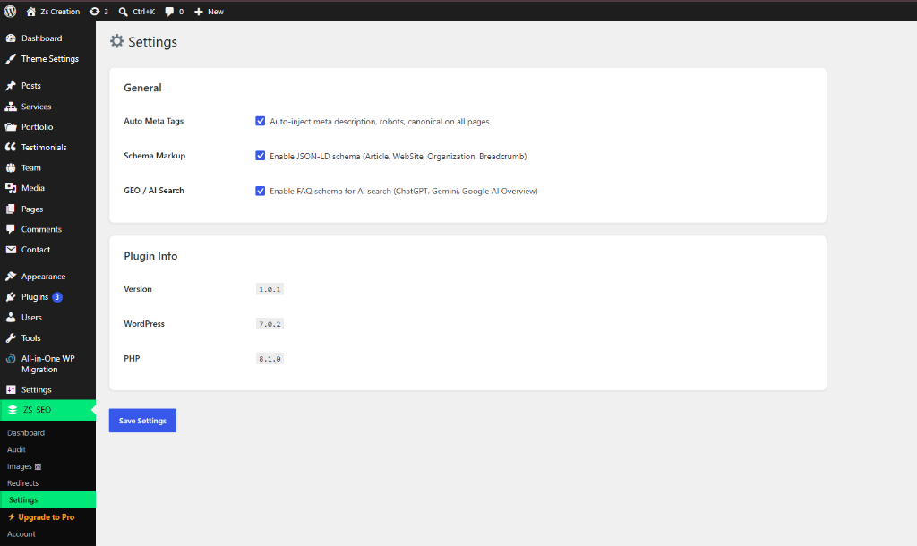Click the Dashboard gauge icon

(11, 38)
